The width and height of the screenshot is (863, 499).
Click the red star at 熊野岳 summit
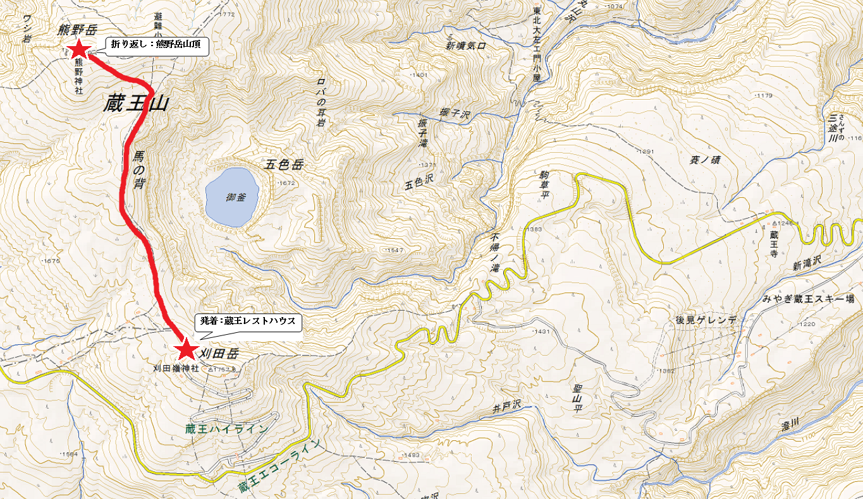click(79, 49)
